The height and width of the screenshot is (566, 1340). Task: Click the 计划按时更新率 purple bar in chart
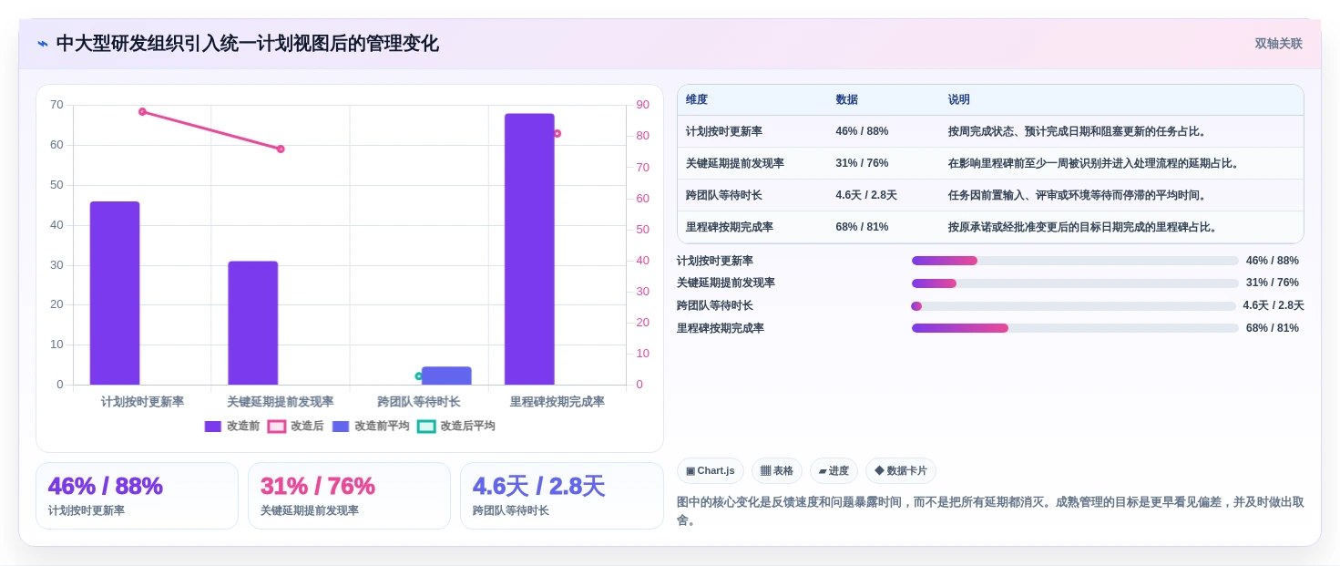pyautogui.click(x=115, y=293)
